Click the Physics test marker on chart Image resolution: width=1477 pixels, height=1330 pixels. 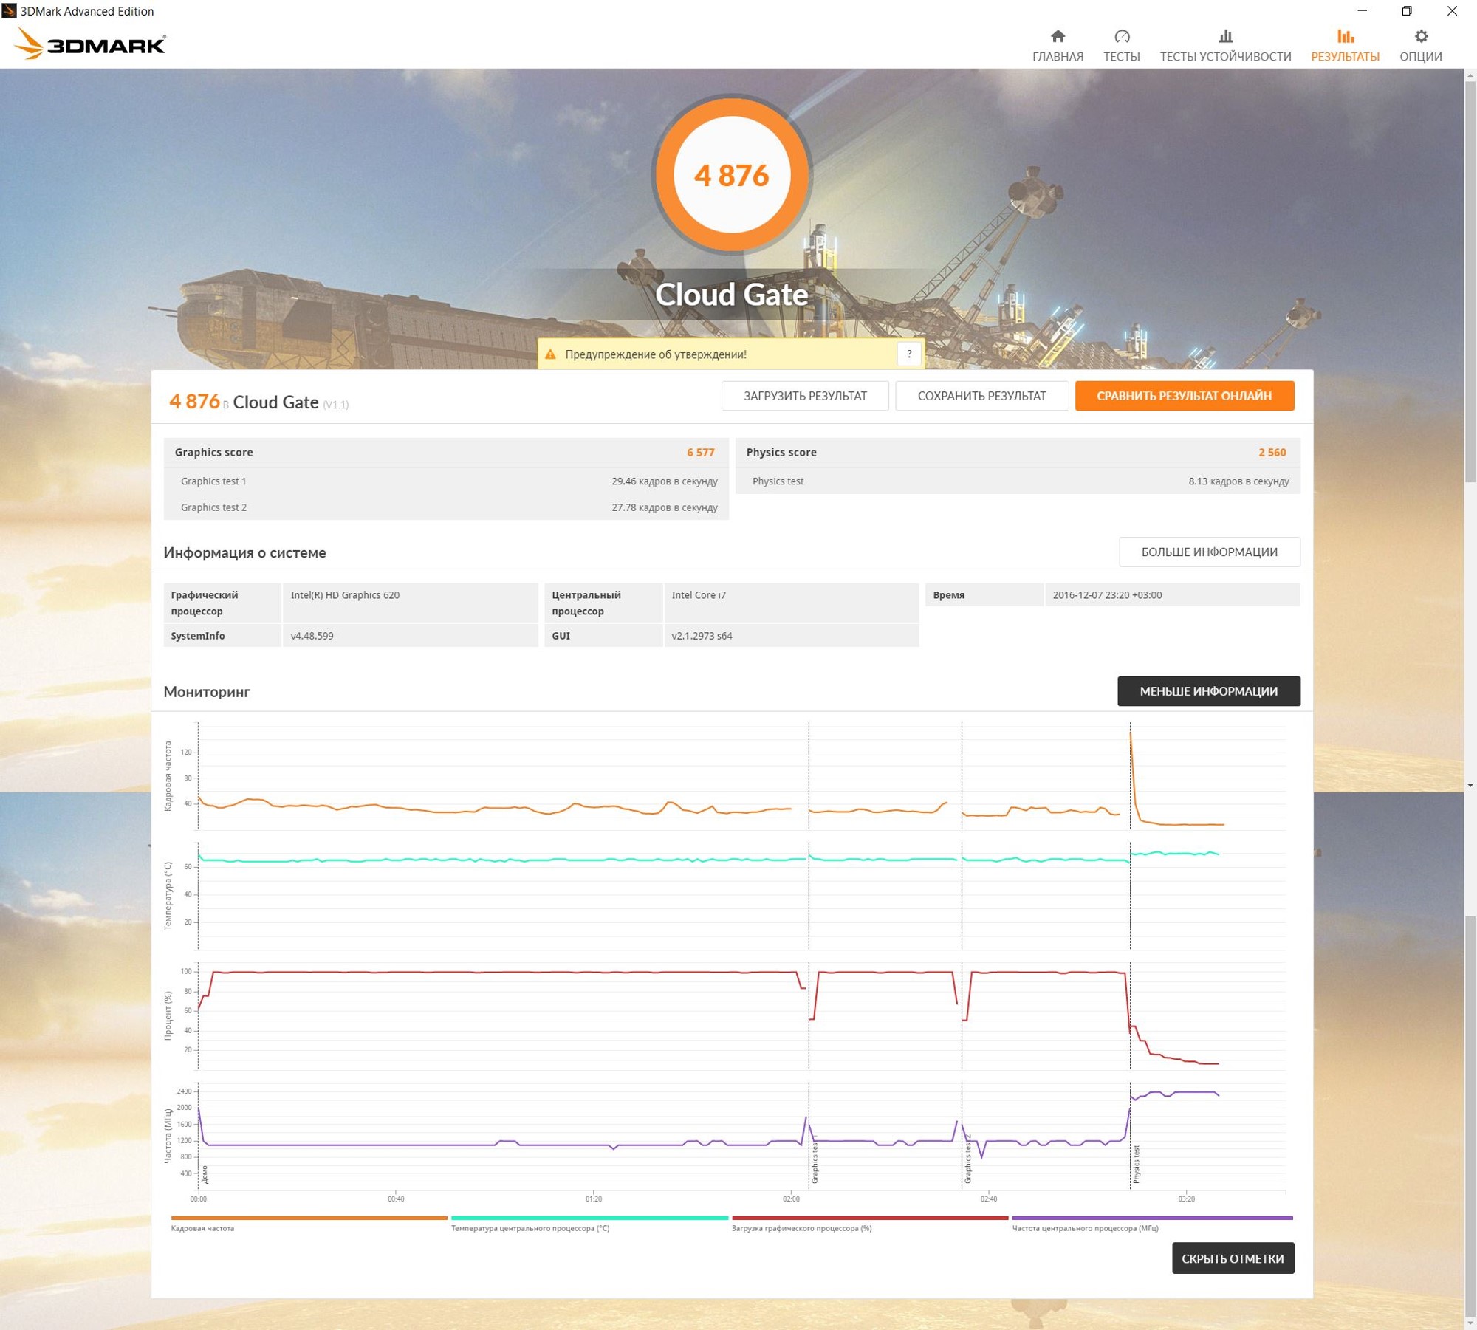(1136, 1164)
